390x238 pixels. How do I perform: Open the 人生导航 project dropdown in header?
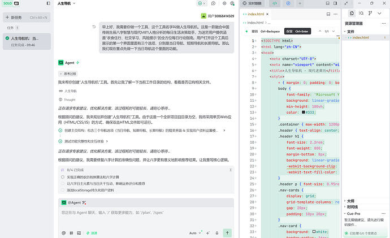66,3
